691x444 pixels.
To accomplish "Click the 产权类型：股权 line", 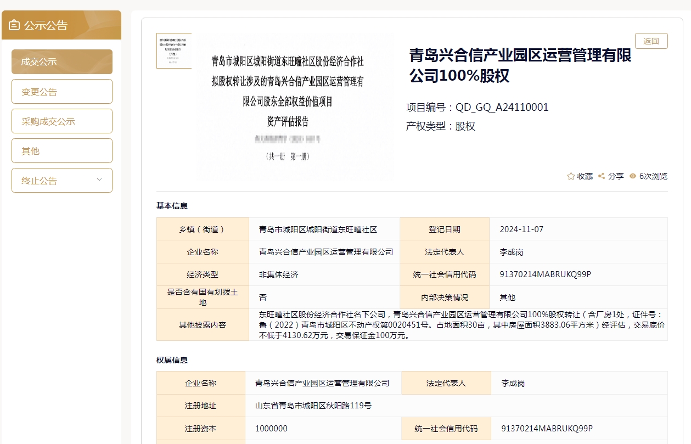I will click(x=441, y=126).
